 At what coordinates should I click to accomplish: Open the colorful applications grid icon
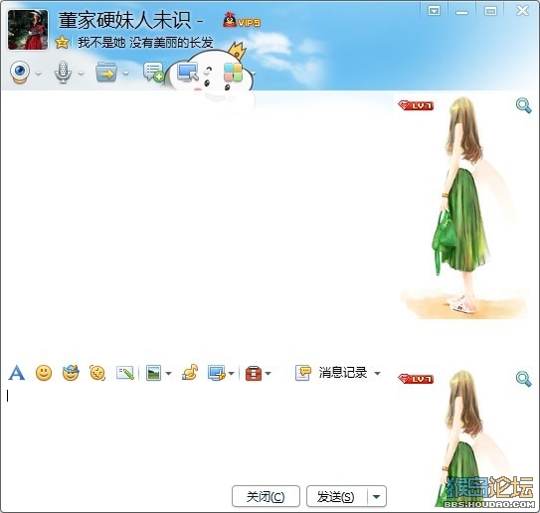233,72
